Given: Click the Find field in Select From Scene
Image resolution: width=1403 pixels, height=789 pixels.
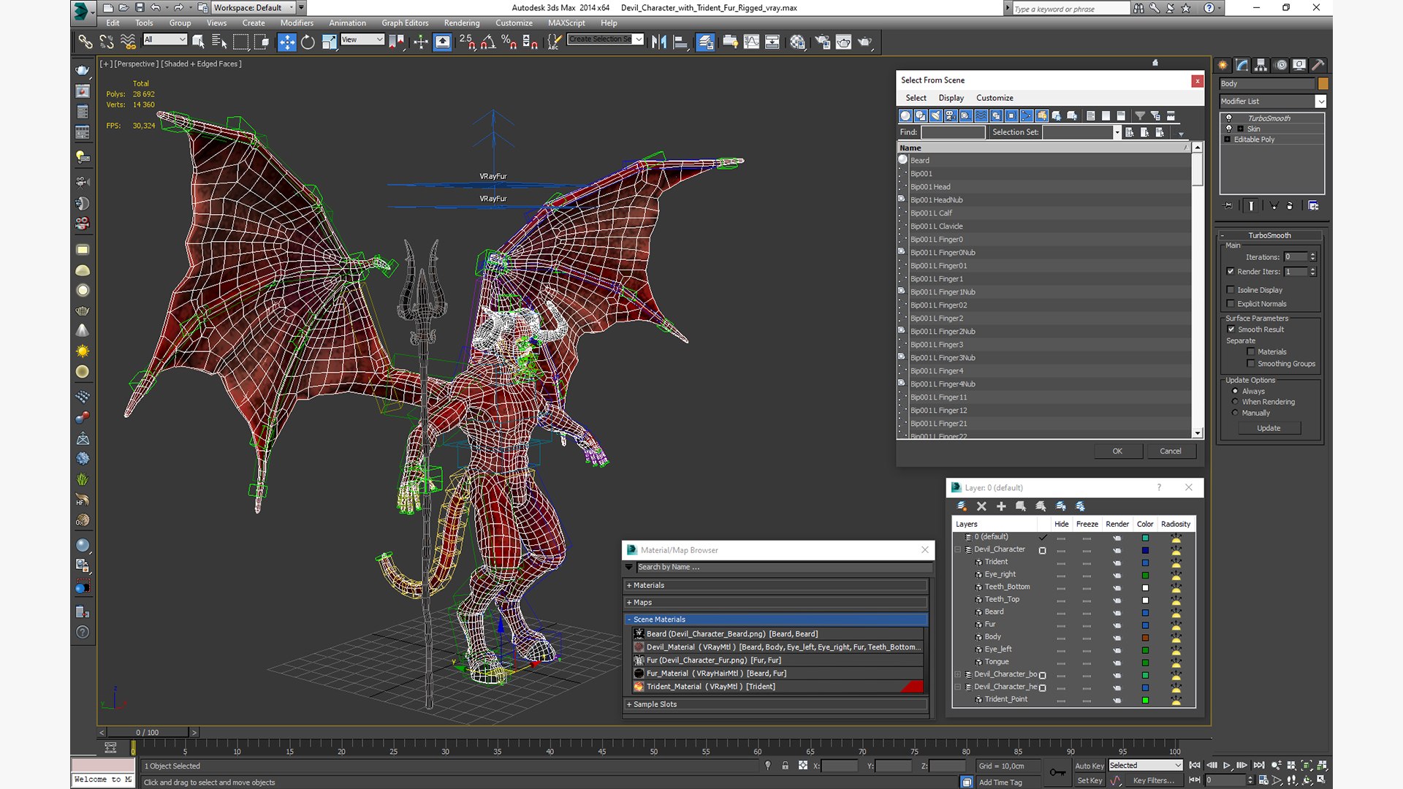Looking at the screenshot, I should [953, 132].
